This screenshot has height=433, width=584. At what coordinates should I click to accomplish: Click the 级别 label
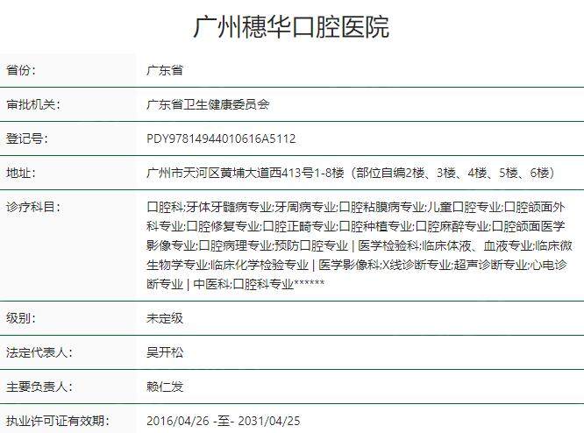21,318
